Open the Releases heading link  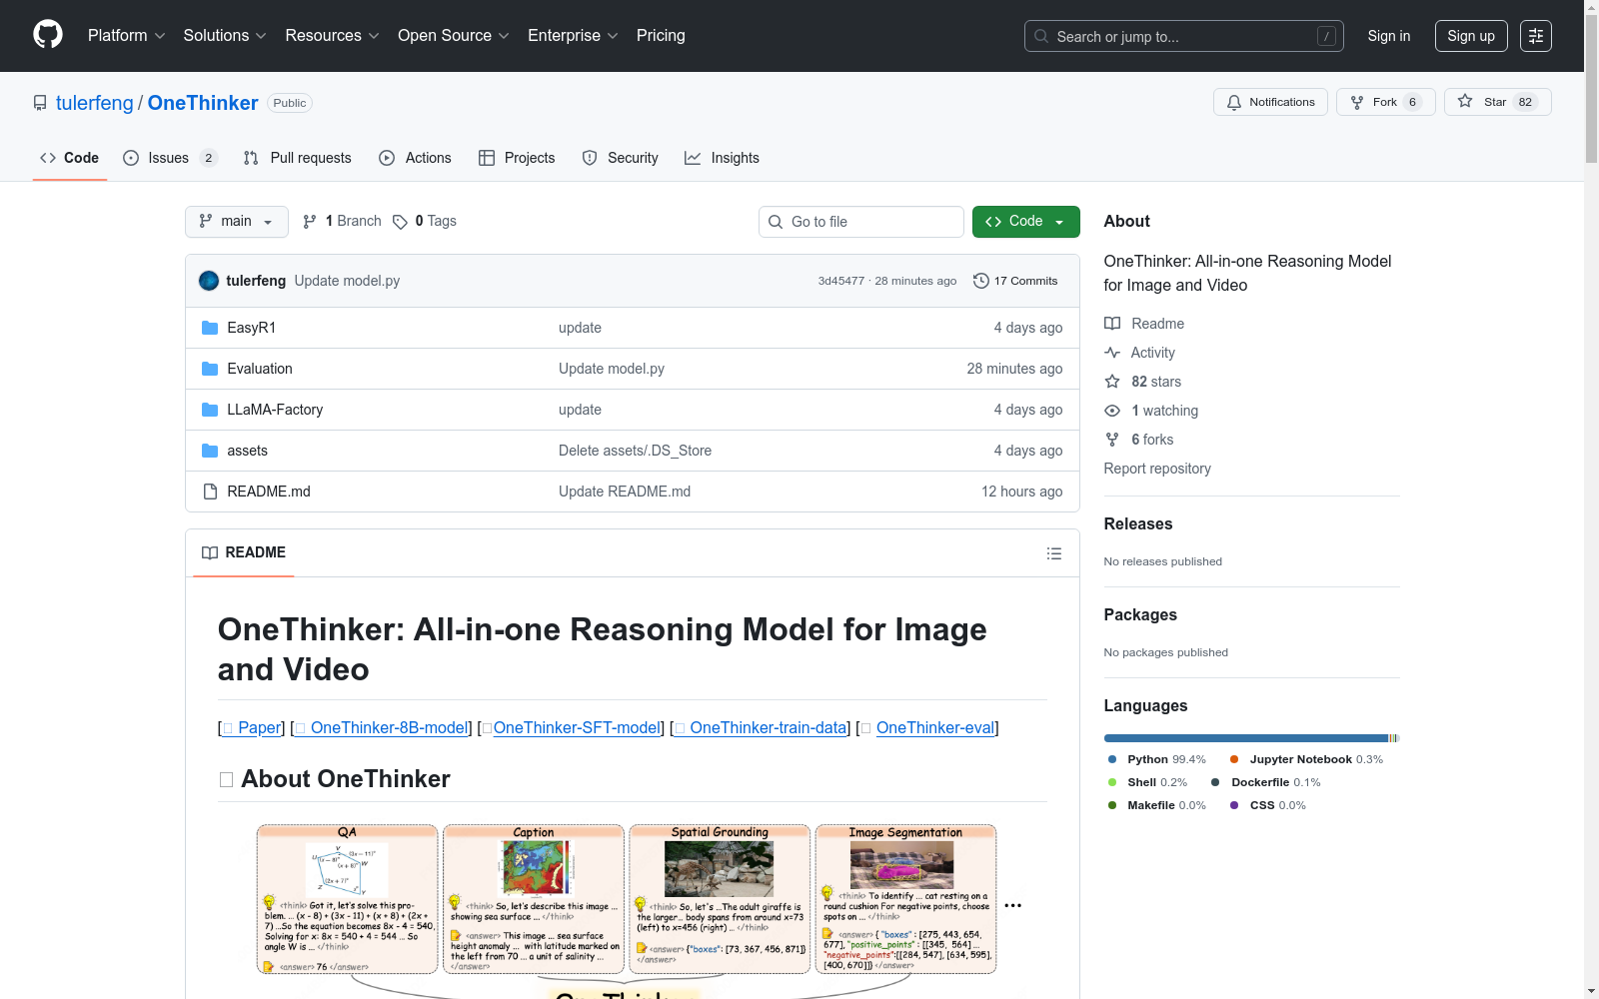(x=1138, y=524)
